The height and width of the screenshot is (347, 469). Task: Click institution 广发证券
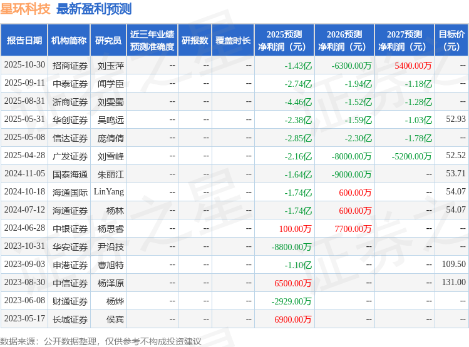tap(70, 156)
